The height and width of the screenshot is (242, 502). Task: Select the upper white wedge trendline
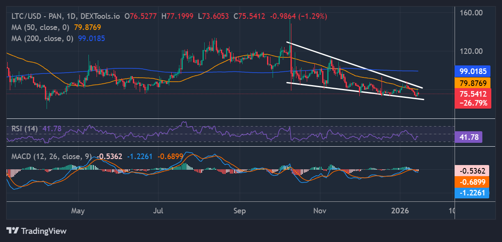355,65
